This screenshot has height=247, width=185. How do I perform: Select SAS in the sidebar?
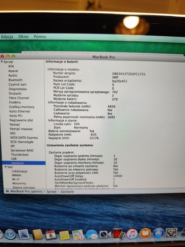click(13, 133)
